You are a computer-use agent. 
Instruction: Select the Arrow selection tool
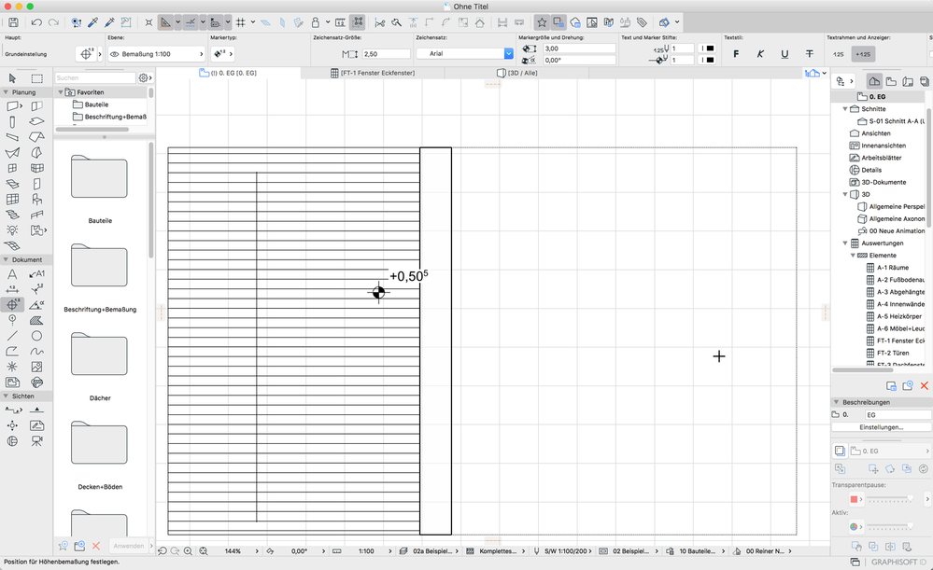pyautogui.click(x=12, y=78)
